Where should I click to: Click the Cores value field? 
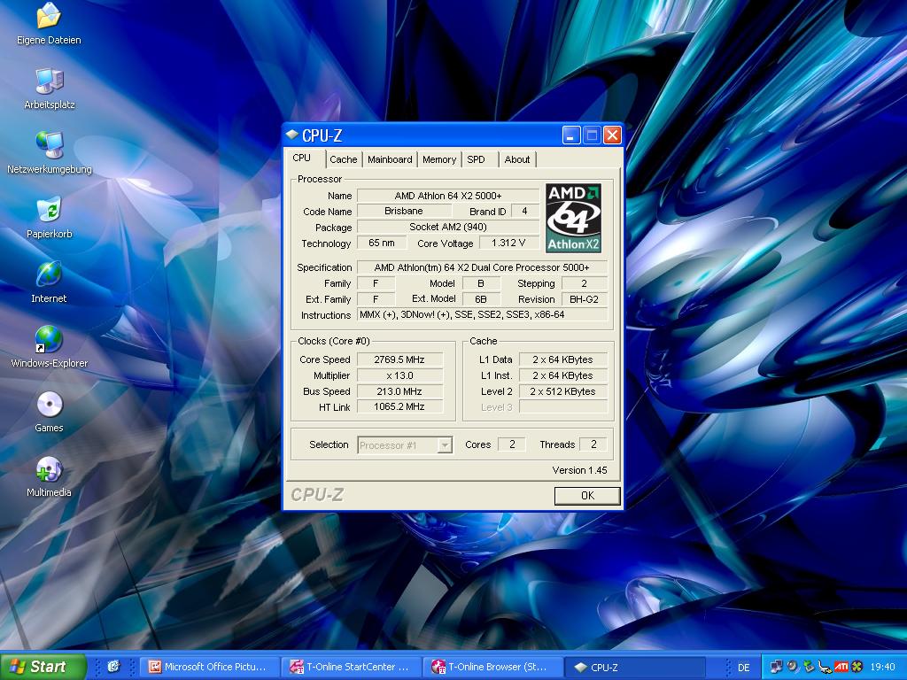coord(512,444)
